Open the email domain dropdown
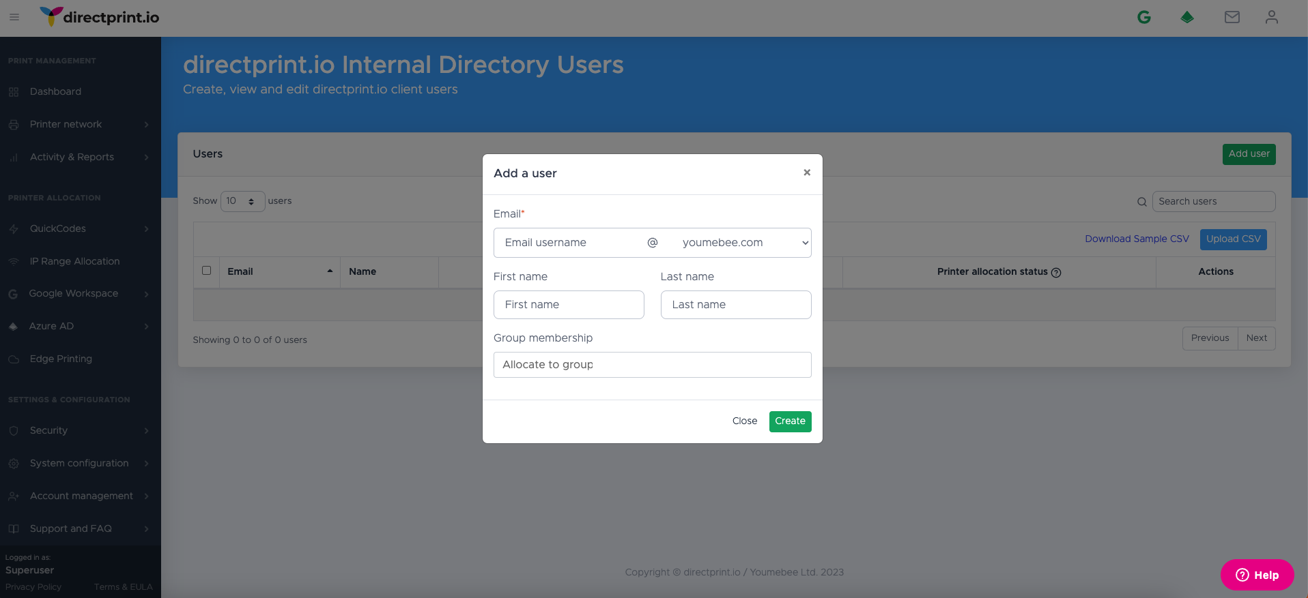Screen dimensions: 1308x598 click(x=743, y=243)
